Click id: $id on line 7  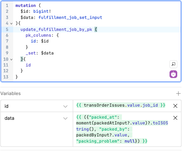[39, 41]
